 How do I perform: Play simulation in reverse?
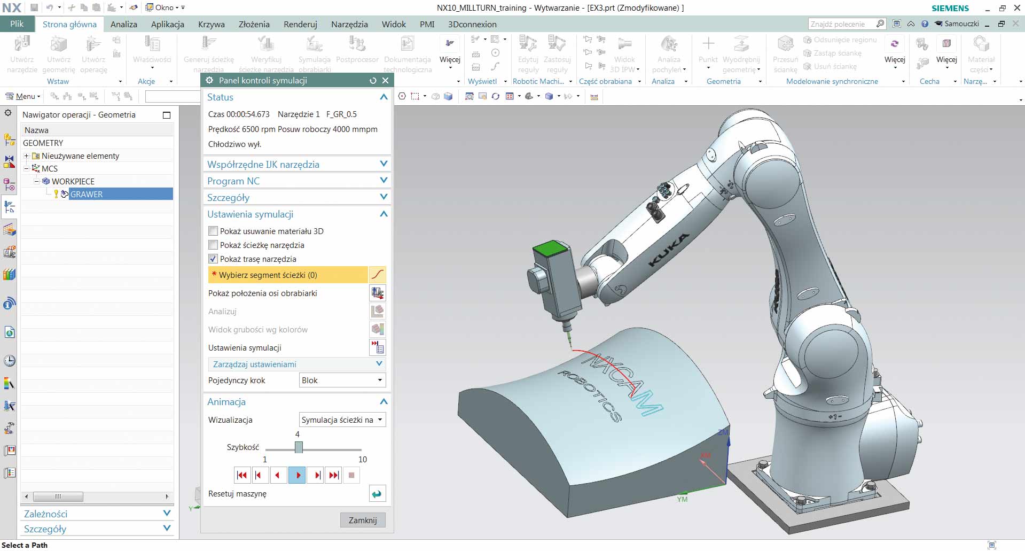(277, 475)
